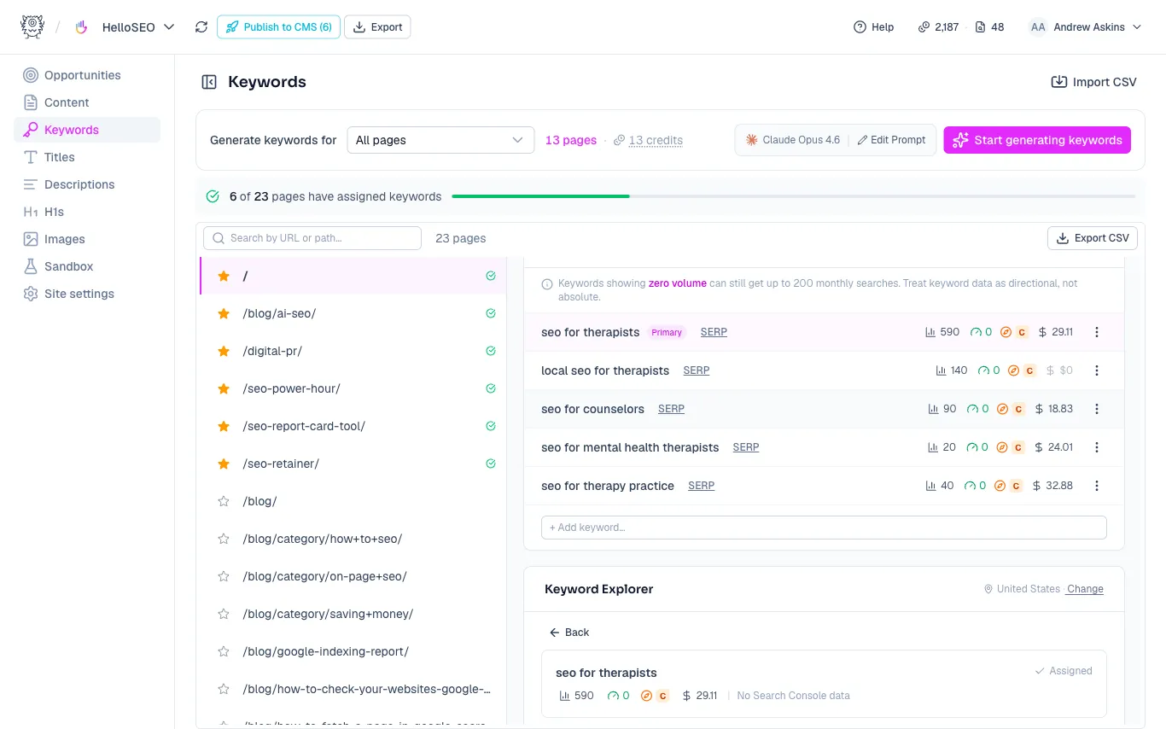
Task: Click the info icon beside the zero volume note
Action: coord(547,283)
